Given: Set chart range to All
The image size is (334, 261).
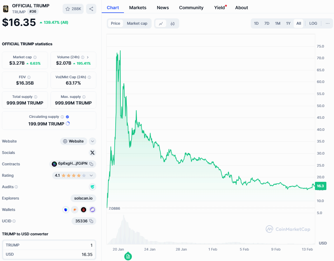Looking at the screenshot, I should [x=299, y=23].
